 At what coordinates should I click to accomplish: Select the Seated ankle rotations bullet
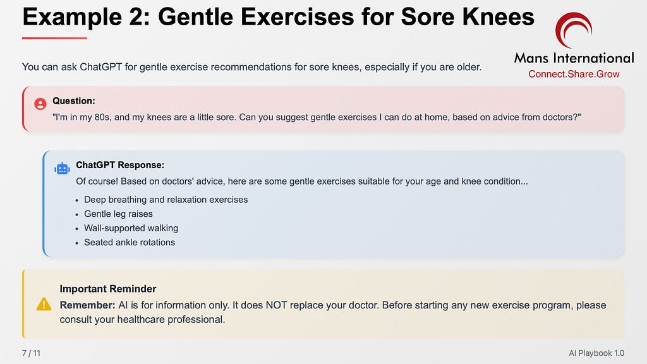(130, 242)
